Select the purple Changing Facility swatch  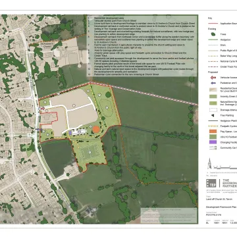213,142
